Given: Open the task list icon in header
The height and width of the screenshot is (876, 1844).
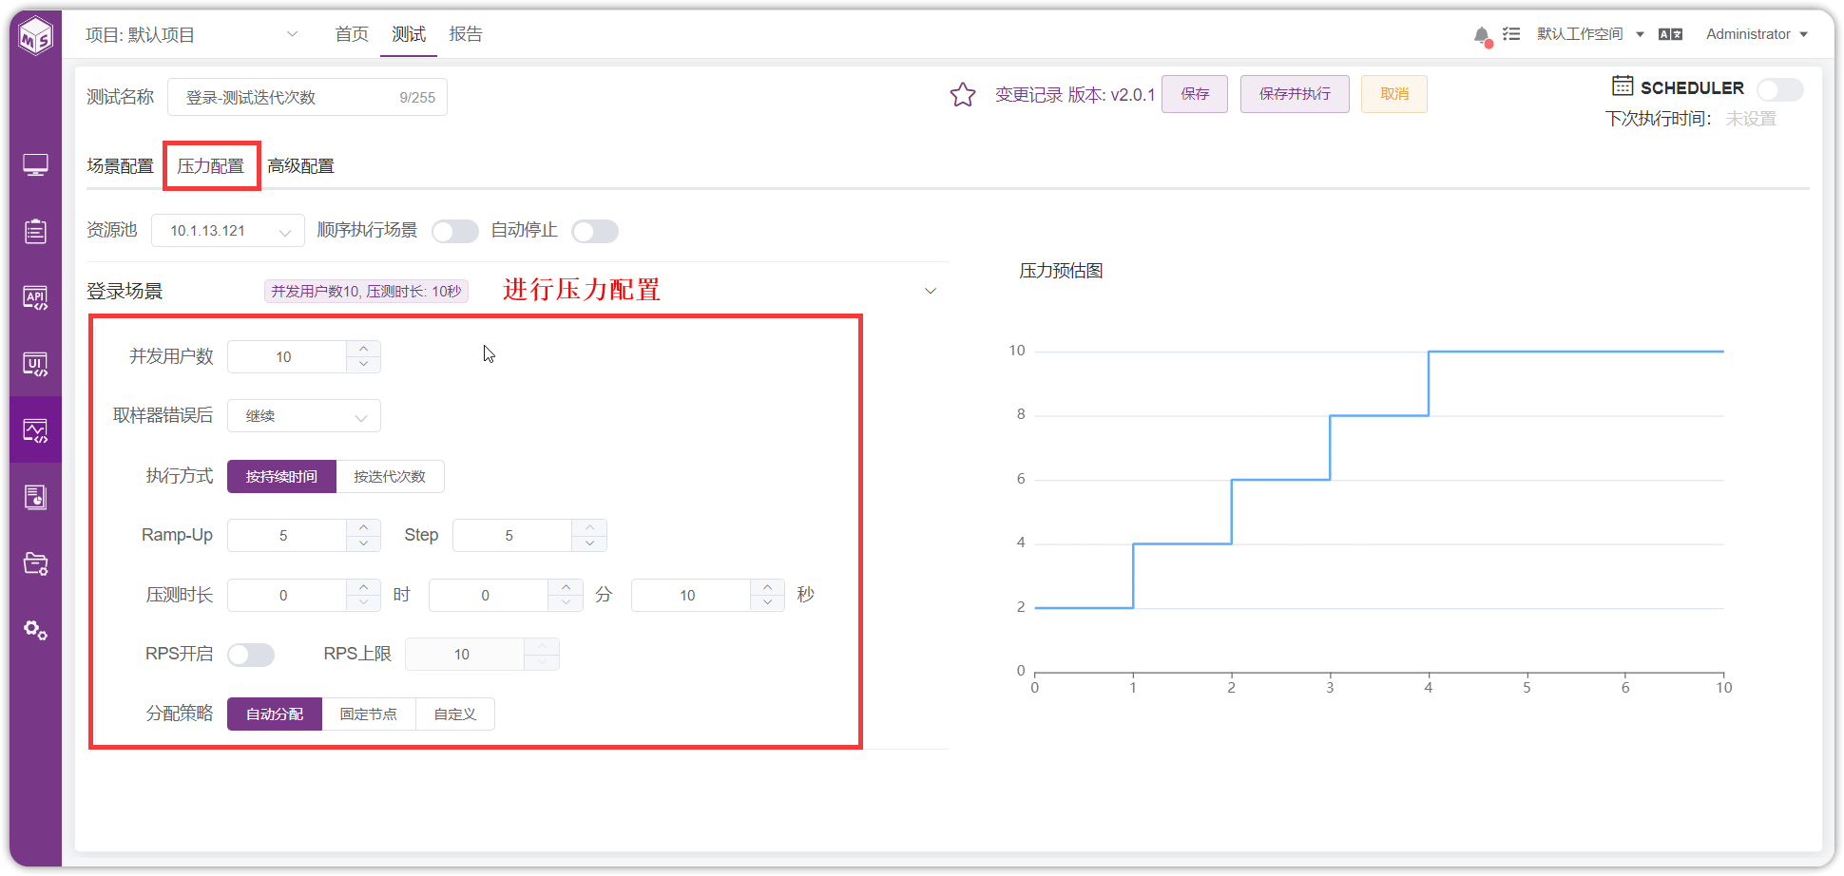Looking at the screenshot, I should [x=1511, y=34].
